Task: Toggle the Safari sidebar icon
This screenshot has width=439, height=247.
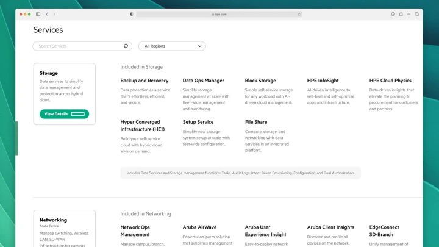Action: tap(38, 14)
